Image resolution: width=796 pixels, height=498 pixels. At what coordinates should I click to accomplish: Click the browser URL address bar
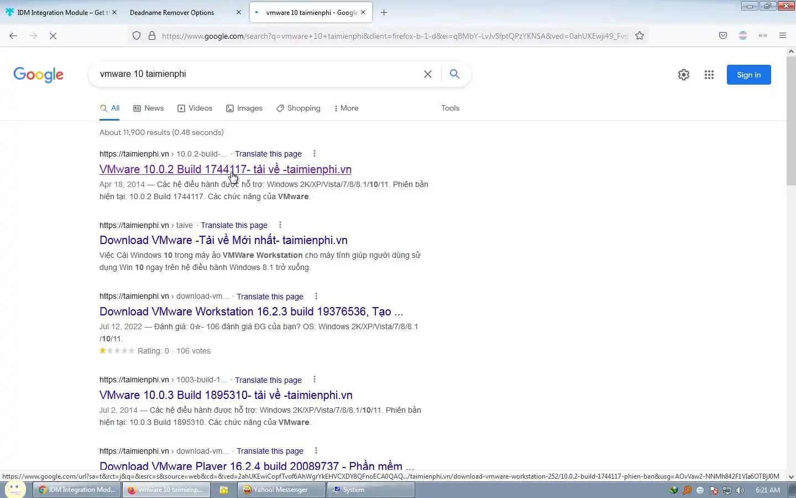click(395, 36)
